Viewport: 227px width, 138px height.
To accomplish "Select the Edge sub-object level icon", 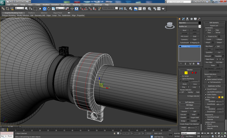I will (186, 73).
